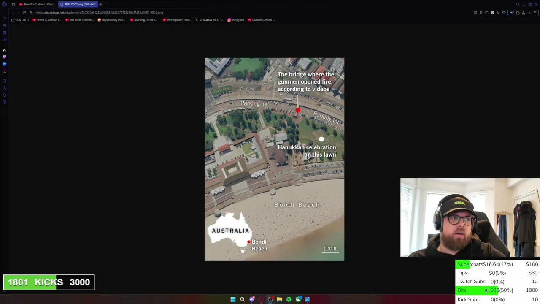
Task: Open the sidebar player icon
Action: click(4, 81)
